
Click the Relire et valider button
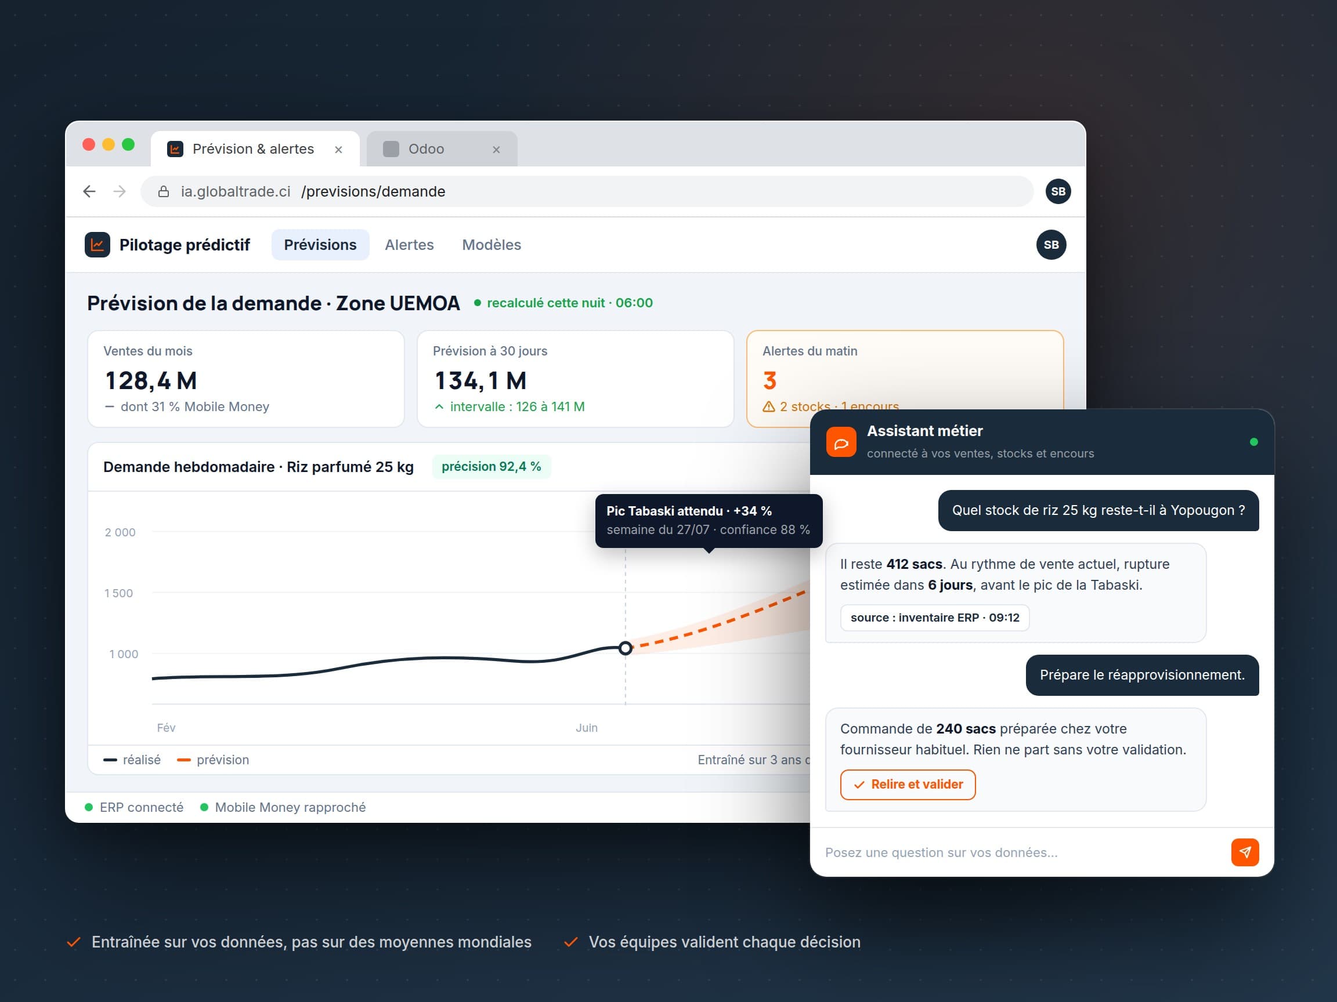coord(907,785)
